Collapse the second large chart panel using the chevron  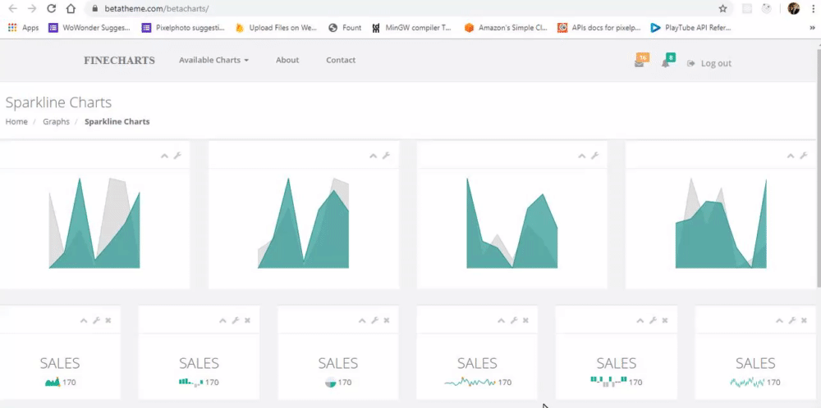(373, 156)
